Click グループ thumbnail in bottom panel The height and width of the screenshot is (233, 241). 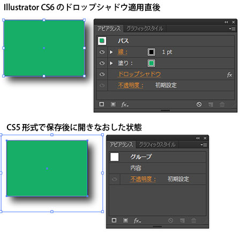[x=115, y=157]
